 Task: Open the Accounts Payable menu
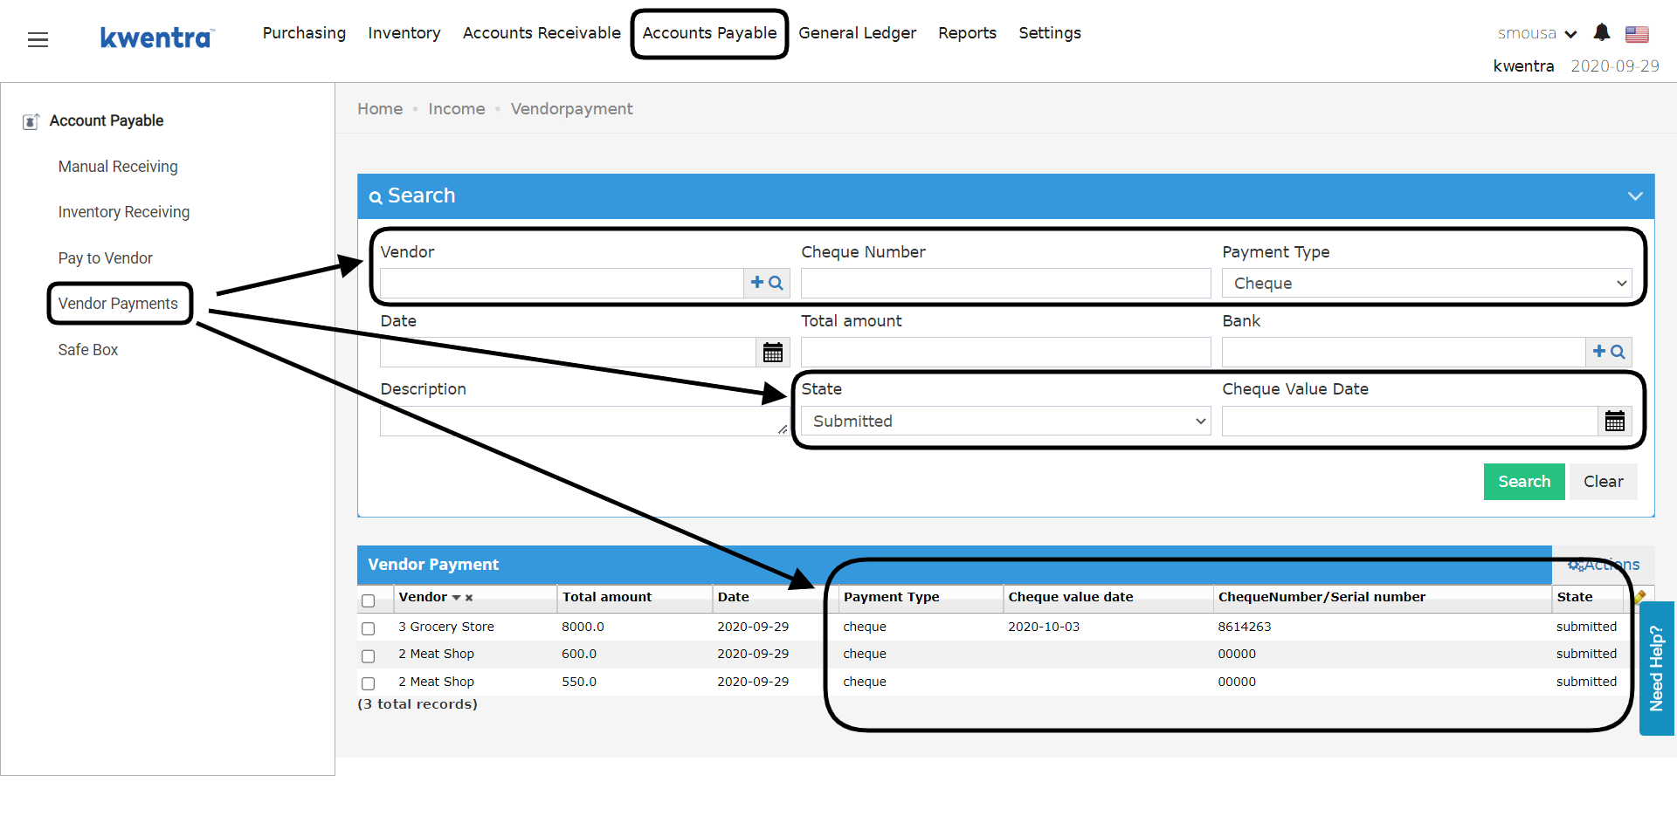coord(709,33)
